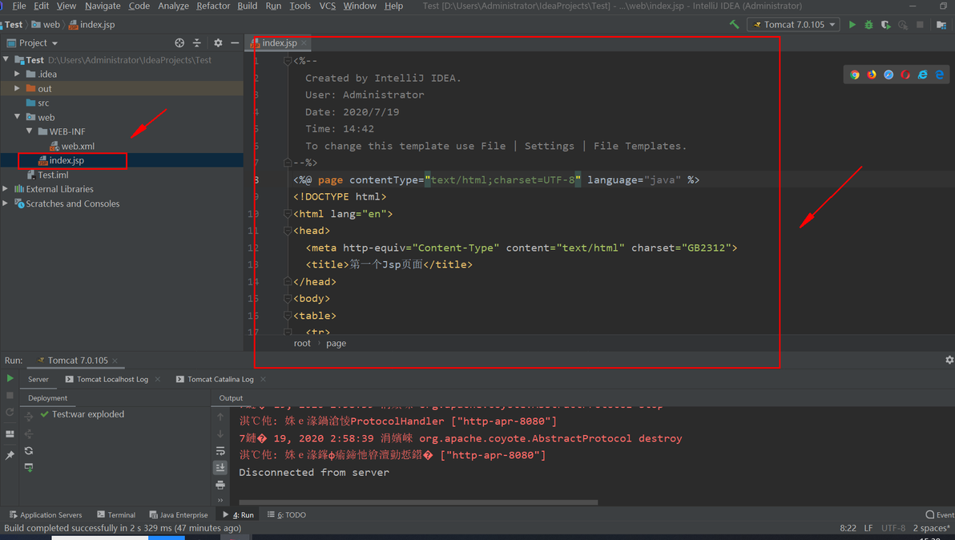Click the layout restore icon in Run sidebar
The width and height of the screenshot is (955, 540).
pyautogui.click(x=10, y=433)
